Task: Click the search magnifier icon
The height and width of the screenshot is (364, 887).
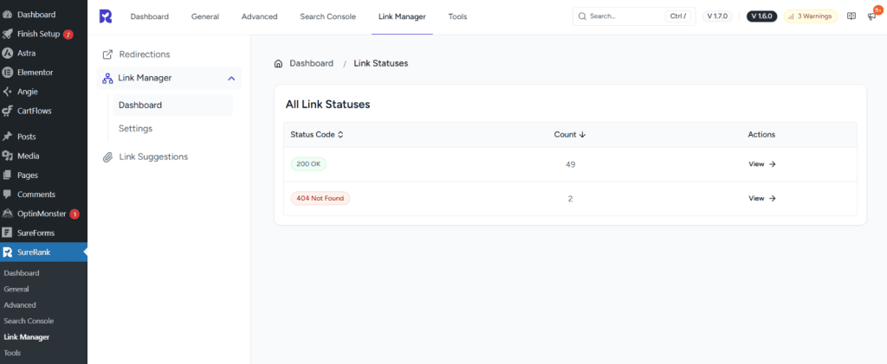Action: [582, 16]
